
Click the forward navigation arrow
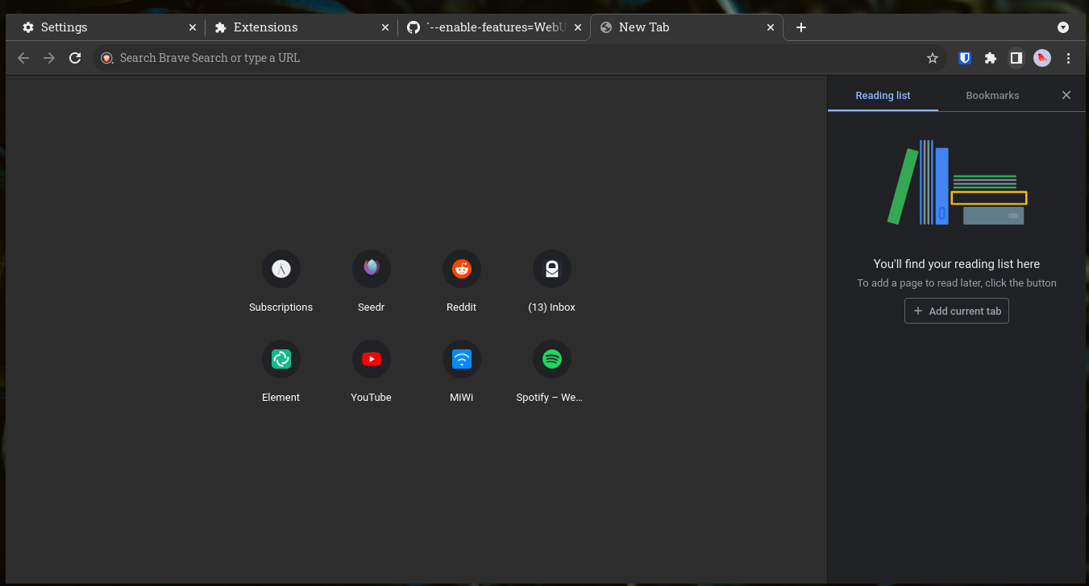coord(48,58)
